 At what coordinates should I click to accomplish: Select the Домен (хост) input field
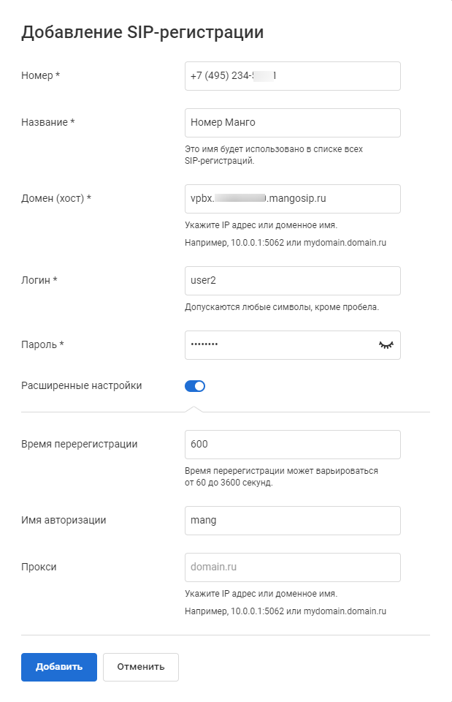click(x=292, y=199)
